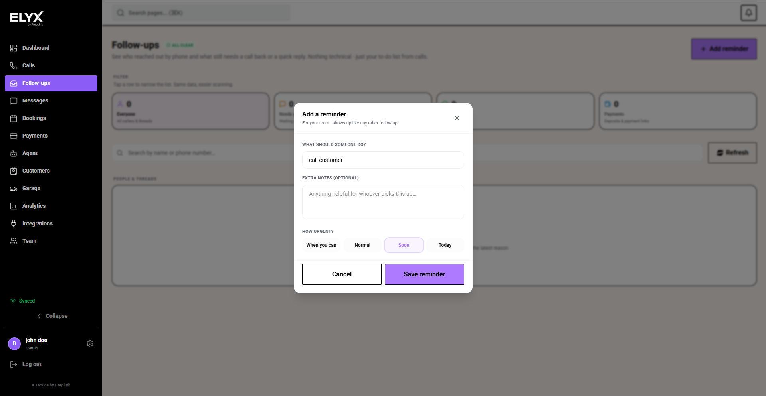The width and height of the screenshot is (766, 396).
Task: Click the Log out link
Action: click(x=32, y=364)
